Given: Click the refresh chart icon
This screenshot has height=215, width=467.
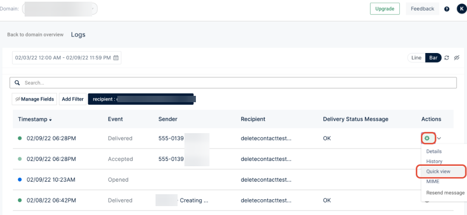Looking at the screenshot, I should pyautogui.click(x=447, y=58).
